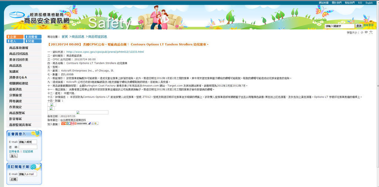Click 首頁 in the breadcrumb
This screenshot has height=187, width=379.
tap(65, 37)
